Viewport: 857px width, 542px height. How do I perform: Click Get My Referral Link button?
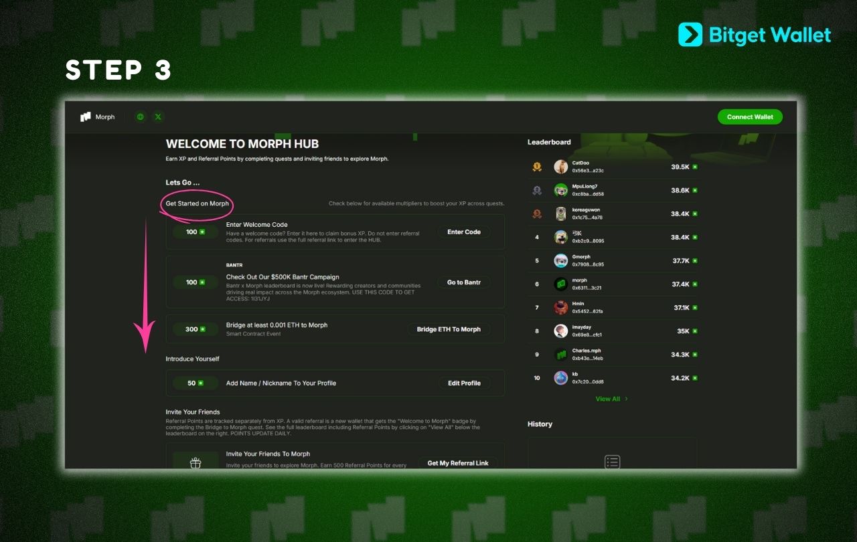[x=458, y=463]
